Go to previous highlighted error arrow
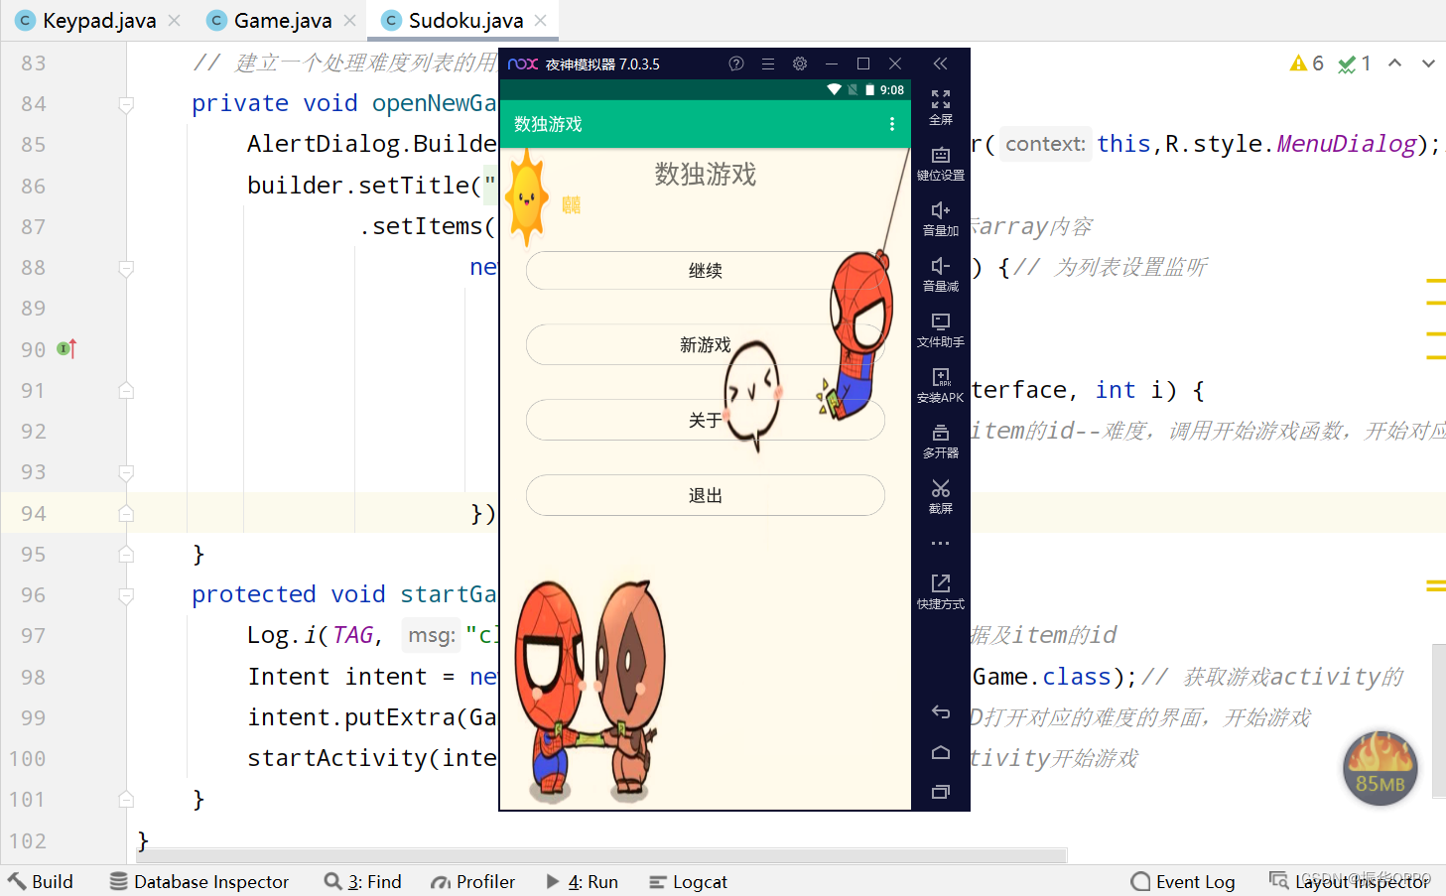The width and height of the screenshot is (1446, 896). coord(1394,64)
